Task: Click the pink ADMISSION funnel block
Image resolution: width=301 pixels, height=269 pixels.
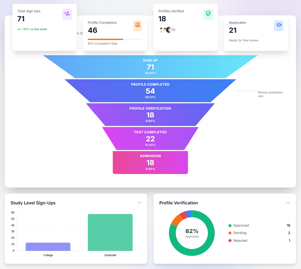Action: (x=150, y=163)
